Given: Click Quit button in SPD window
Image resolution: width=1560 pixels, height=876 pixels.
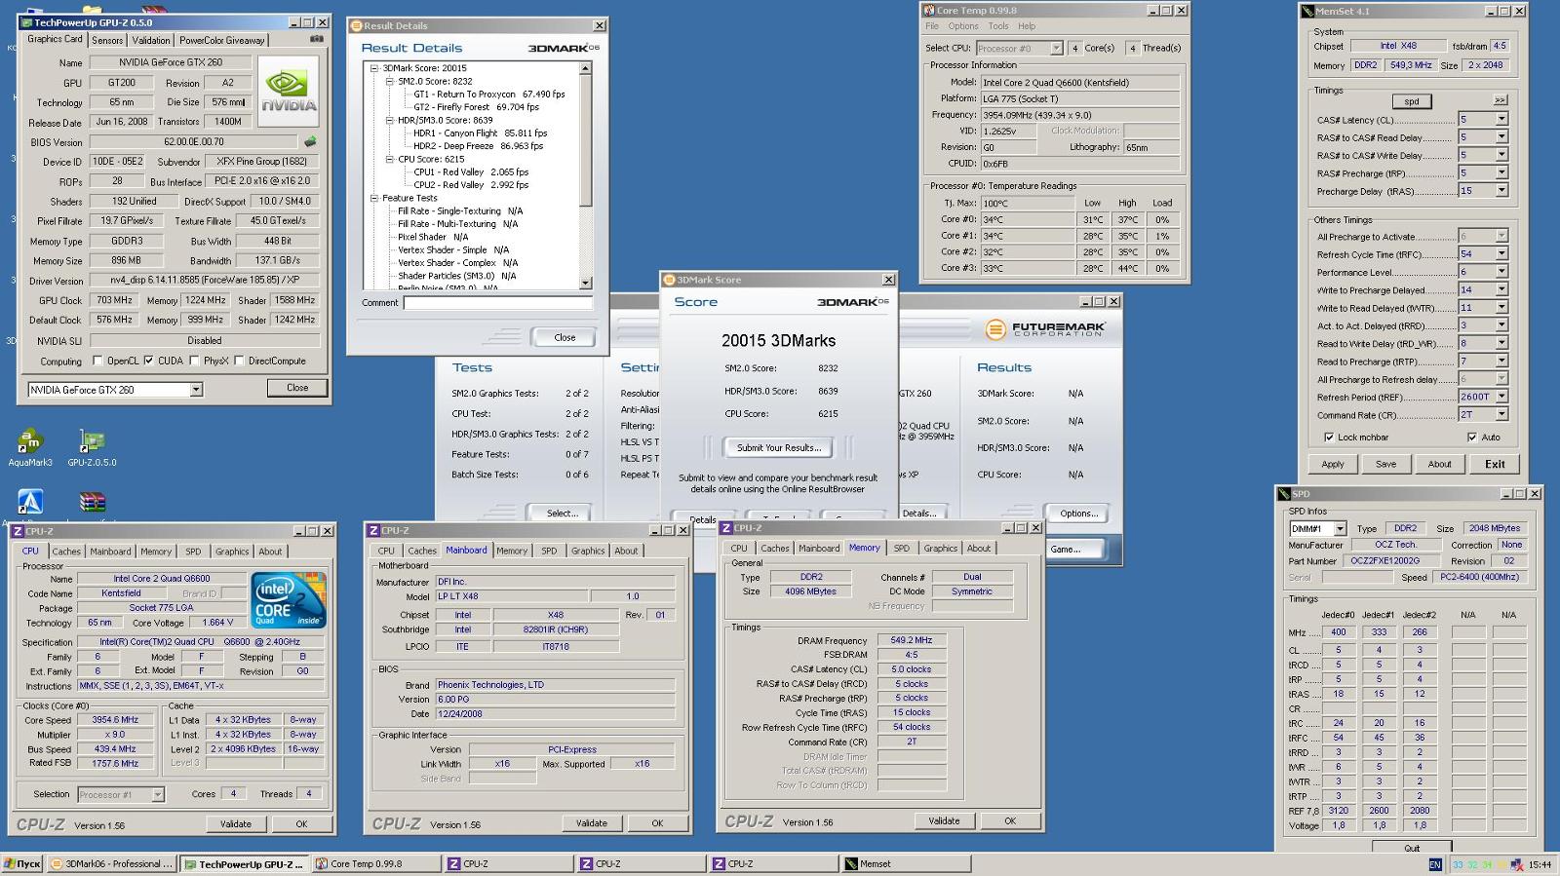Looking at the screenshot, I should pyautogui.click(x=1411, y=848).
